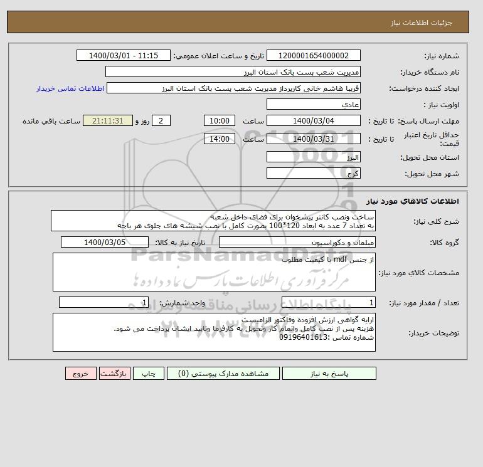Click goods group field 'مبلمان و دکوراسیون'
The height and width of the screenshot is (467, 483).
(297, 242)
